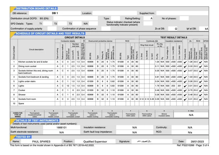Click the Status indicator checked box
The image size is (219, 155).
coord(148,23)
